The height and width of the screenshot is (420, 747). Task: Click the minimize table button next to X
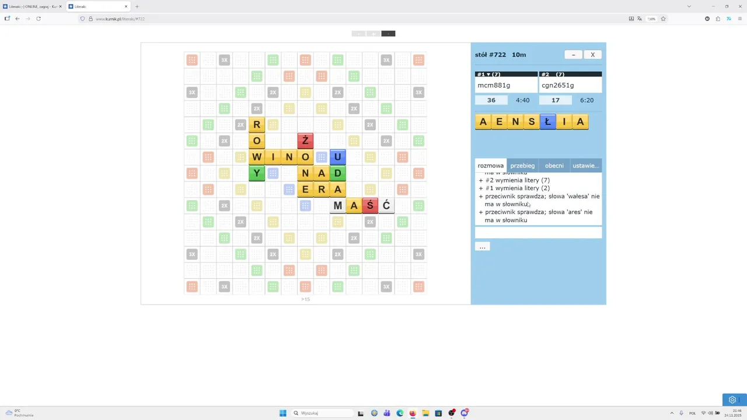(x=573, y=55)
